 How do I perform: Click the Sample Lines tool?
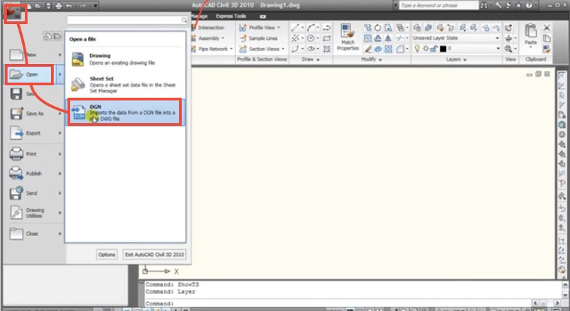click(259, 38)
